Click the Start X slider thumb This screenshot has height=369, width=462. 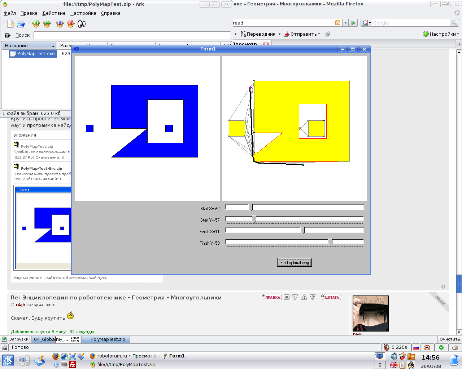(x=250, y=208)
